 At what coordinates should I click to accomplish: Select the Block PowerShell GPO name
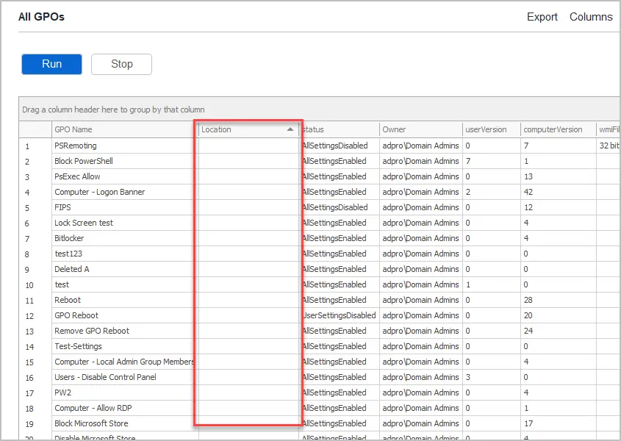point(84,161)
